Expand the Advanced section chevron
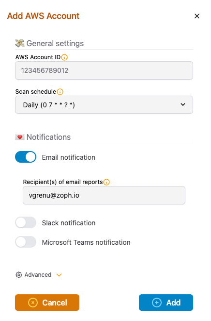Screen dimensions: 211x321 [59, 275]
